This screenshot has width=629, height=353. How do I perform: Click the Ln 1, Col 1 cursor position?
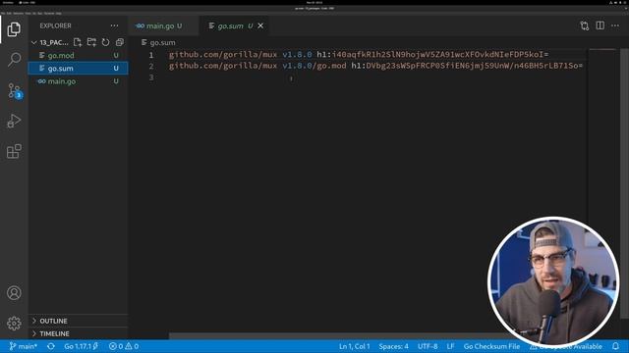354,346
